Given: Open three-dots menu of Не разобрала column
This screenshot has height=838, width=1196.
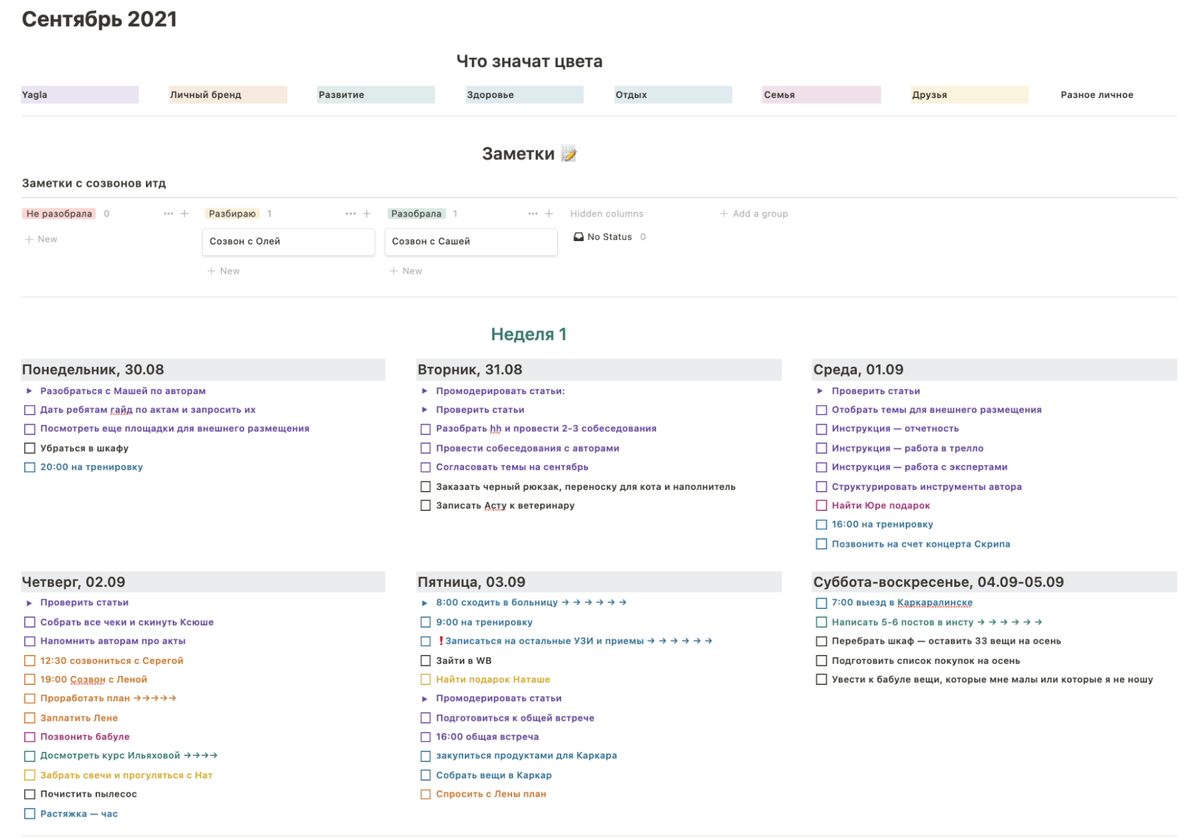Looking at the screenshot, I should [x=168, y=214].
